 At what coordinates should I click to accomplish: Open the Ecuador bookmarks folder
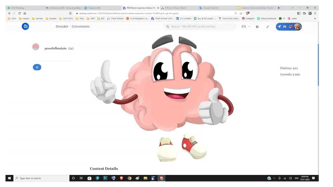click(51, 18)
